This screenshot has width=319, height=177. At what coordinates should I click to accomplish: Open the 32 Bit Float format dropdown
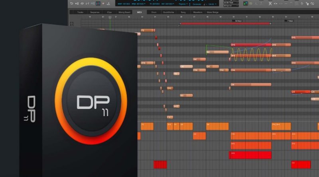click(x=231, y=3)
